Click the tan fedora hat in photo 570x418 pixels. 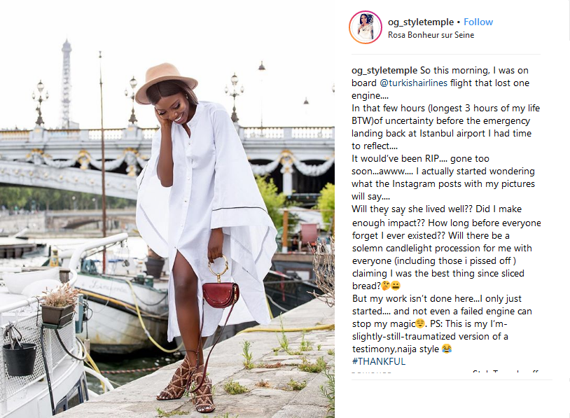pos(166,82)
